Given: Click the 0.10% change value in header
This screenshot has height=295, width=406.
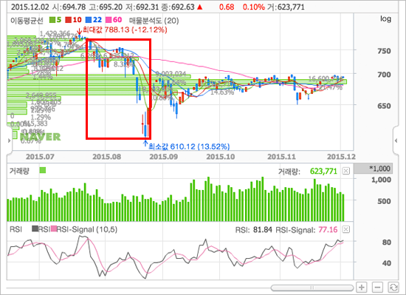Looking at the screenshot, I should [x=254, y=7].
